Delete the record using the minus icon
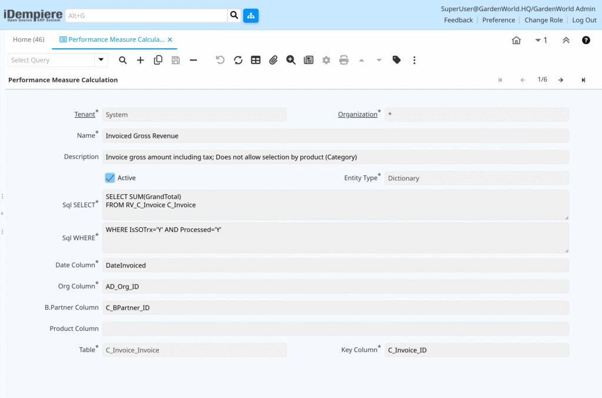 pos(193,60)
